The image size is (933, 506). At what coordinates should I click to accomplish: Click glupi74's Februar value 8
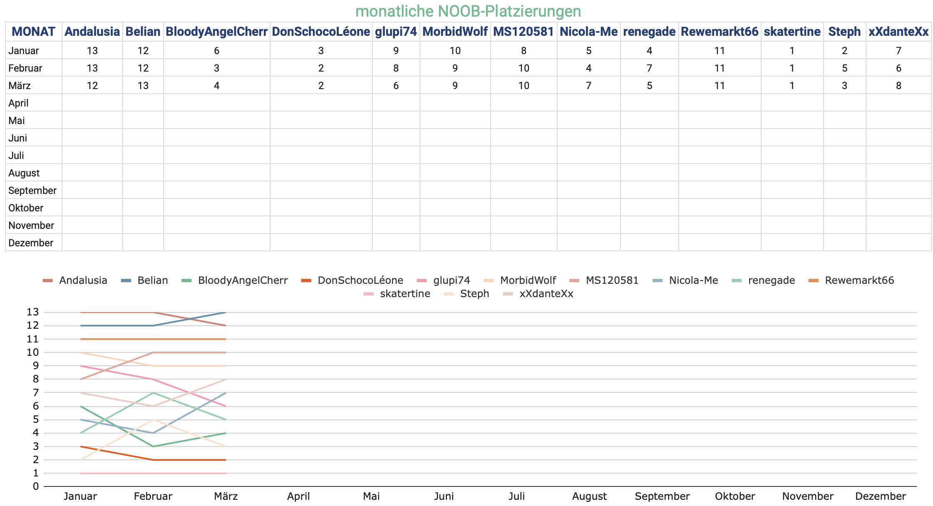point(396,68)
